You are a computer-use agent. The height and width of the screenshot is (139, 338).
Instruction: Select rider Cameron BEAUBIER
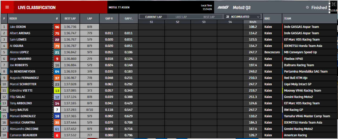tap(23, 135)
